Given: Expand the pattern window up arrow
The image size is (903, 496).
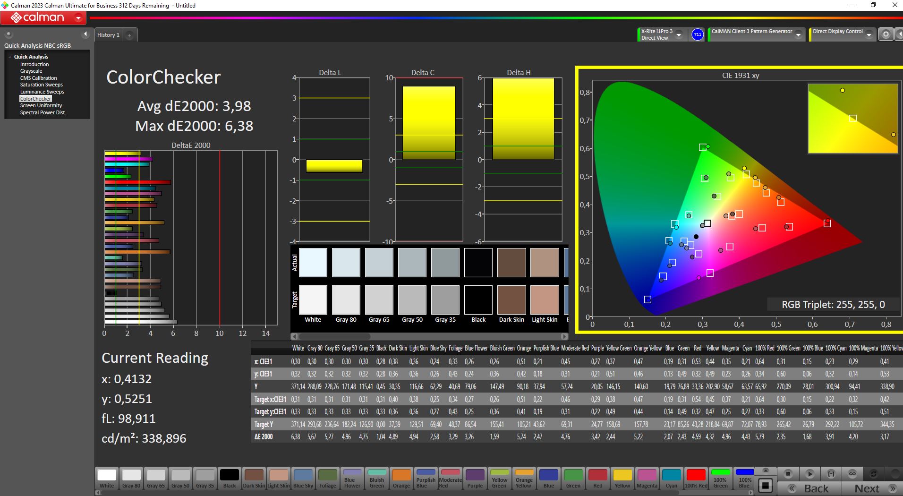Looking at the screenshot, I should pyautogui.click(x=766, y=471).
